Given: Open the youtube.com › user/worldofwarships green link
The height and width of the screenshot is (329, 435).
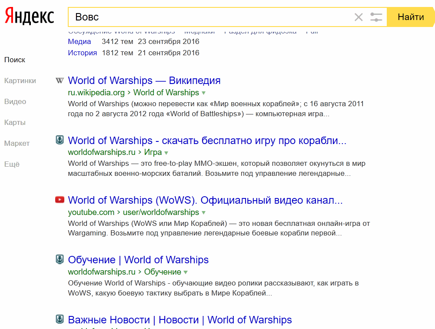Looking at the screenshot, I should coord(133,212).
